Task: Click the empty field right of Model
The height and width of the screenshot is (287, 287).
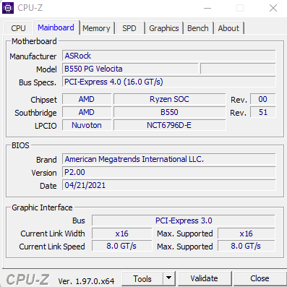Action: click(x=238, y=69)
